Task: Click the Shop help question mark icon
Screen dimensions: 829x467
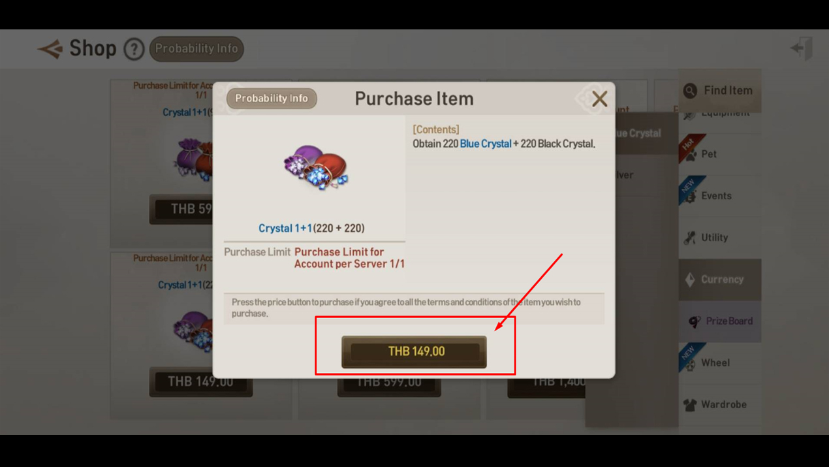Action: tap(134, 49)
